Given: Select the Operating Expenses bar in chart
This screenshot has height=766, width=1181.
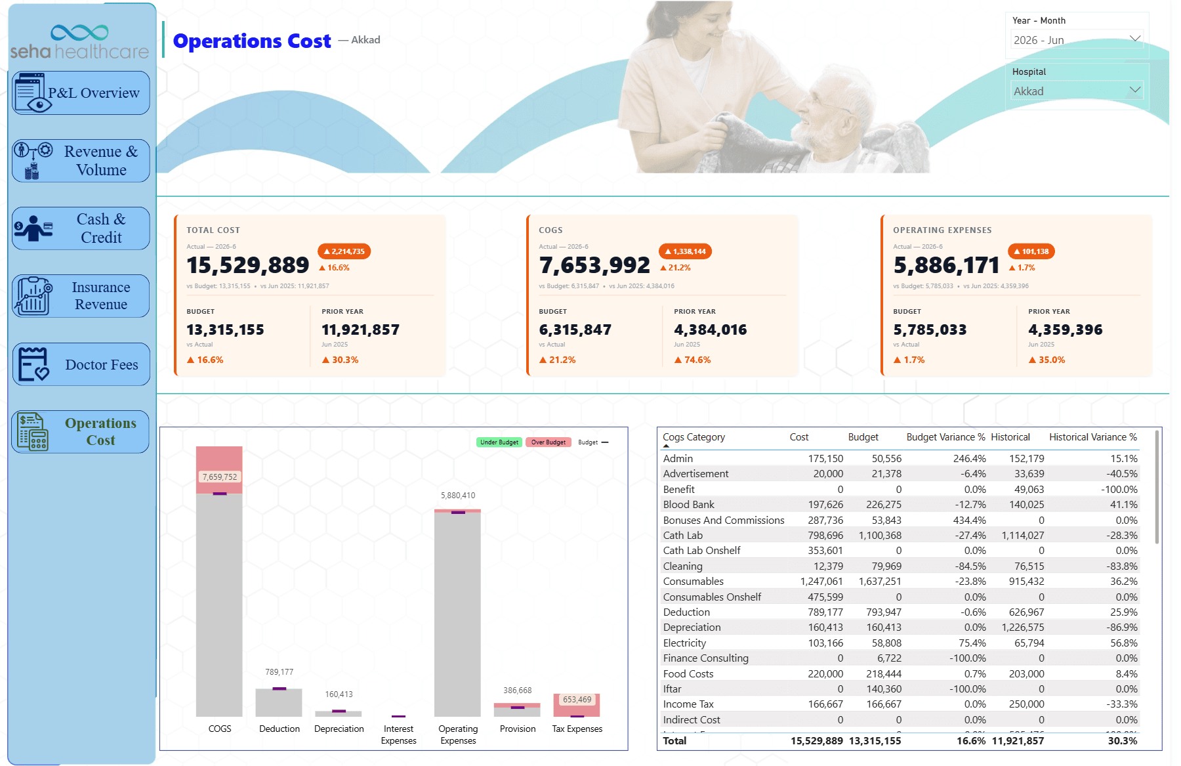Looking at the screenshot, I should [x=457, y=613].
